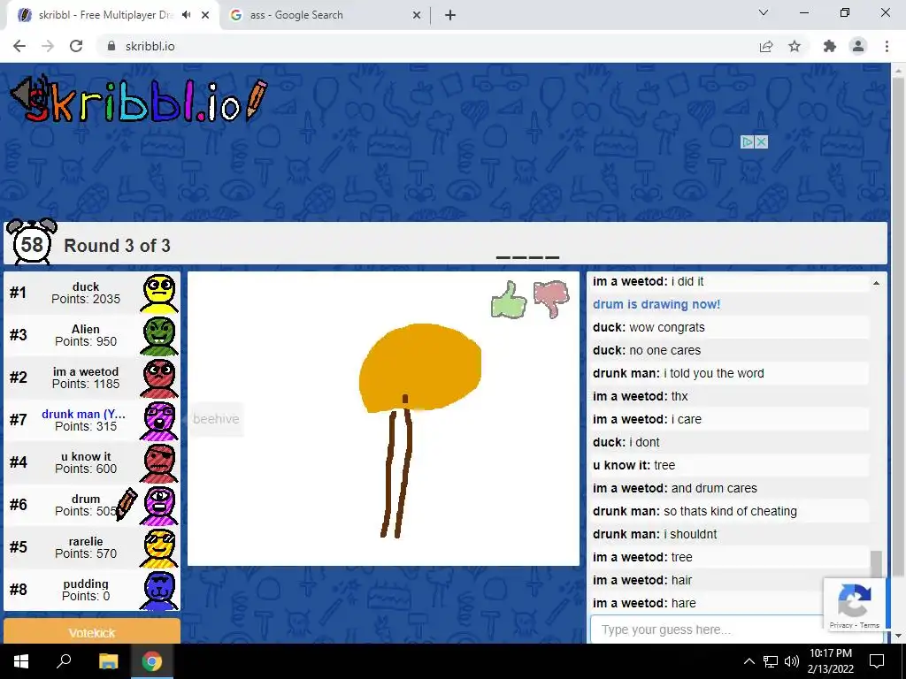Close the ad with the X icon

point(762,141)
